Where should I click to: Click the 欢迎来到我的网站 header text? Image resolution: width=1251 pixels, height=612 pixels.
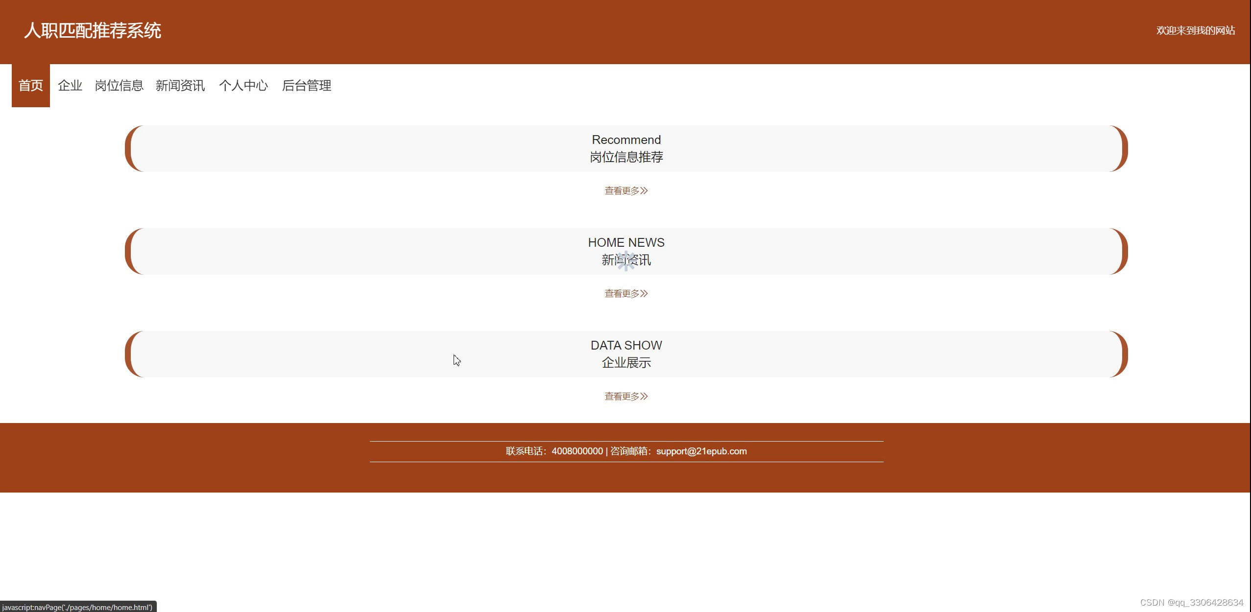(x=1195, y=30)
